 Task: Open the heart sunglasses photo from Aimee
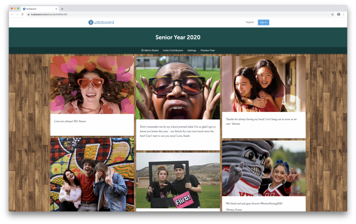(x=92, y=85)
